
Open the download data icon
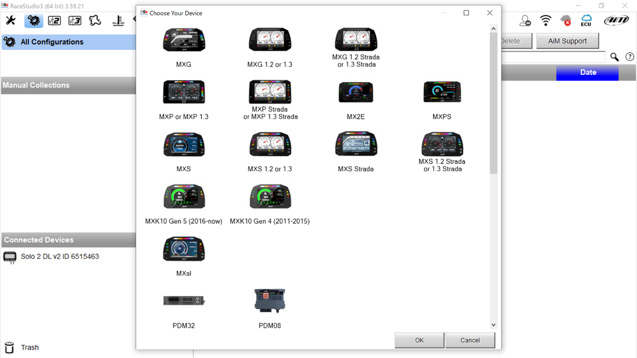pyautogui.click(x=118, y=20)
